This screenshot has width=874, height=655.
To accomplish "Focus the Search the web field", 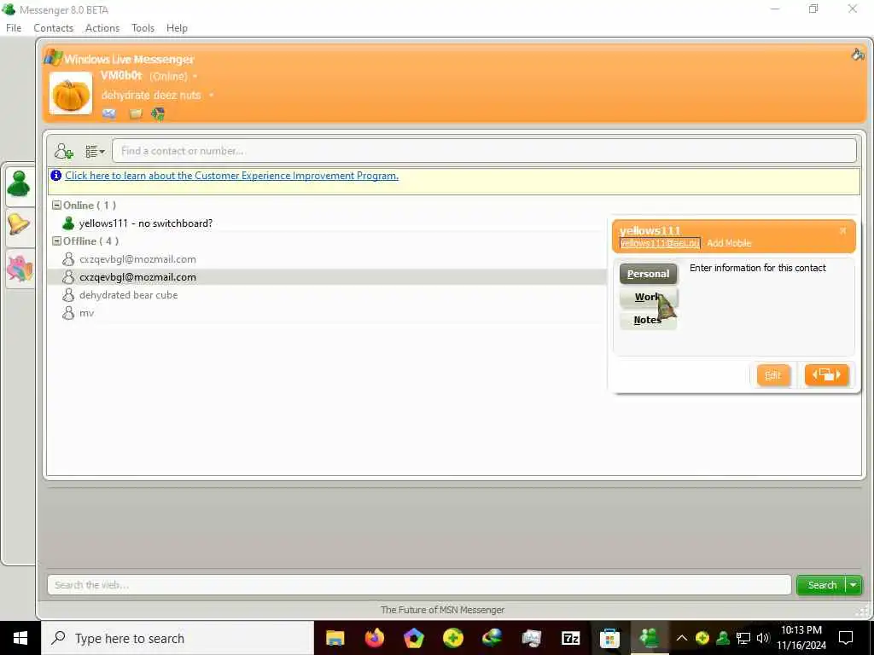I will pyautogui.click(x=419, y=585).
